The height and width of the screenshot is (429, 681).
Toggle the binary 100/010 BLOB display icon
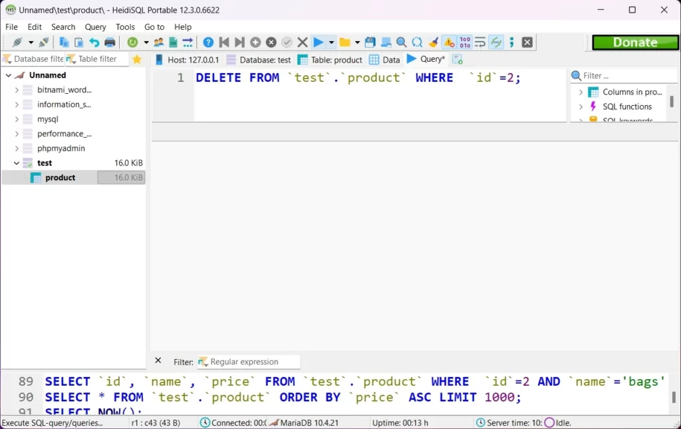[x=465, y=42]
